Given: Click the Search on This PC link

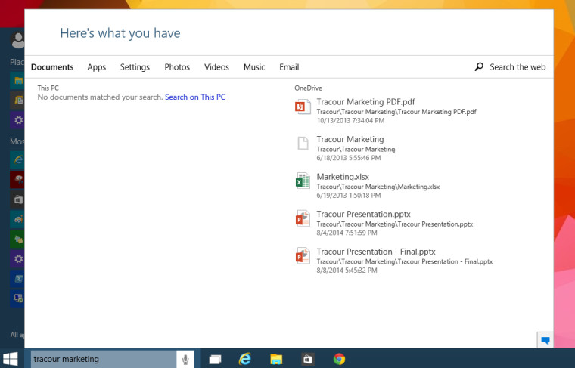Looking at the screenshot, I should point(195,97).
